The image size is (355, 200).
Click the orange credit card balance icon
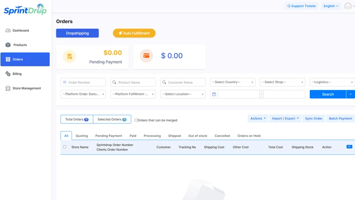pos(146,56)
